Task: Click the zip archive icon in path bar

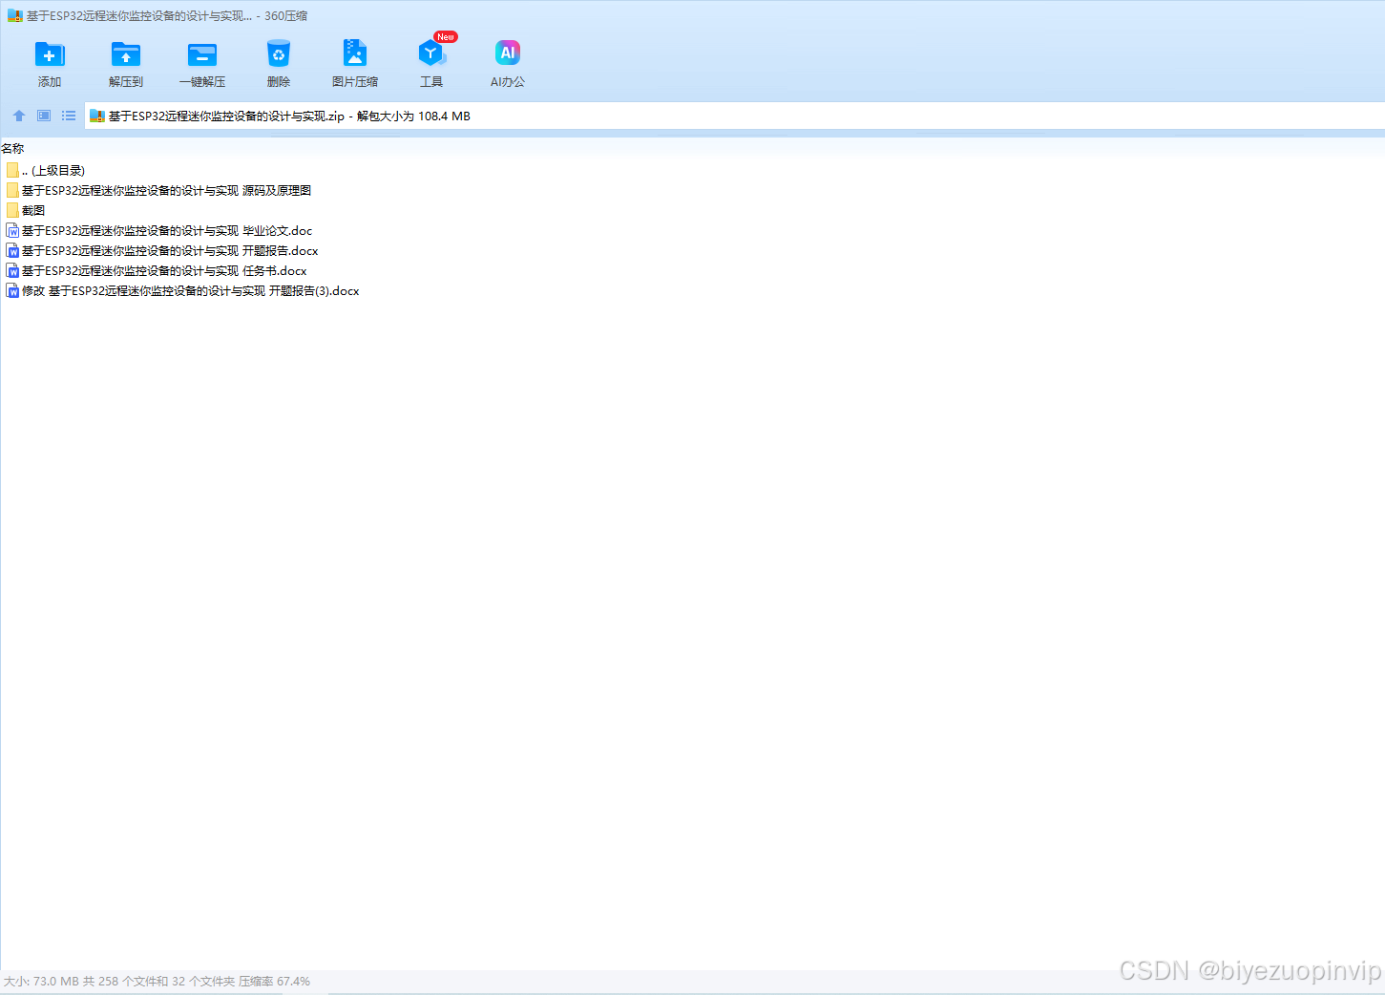Action: [96, 116]
